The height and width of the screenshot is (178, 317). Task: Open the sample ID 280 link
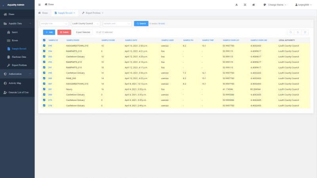[50, 95]
